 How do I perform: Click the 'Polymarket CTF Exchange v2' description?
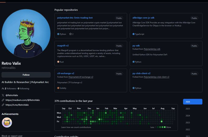click(70, 82)
